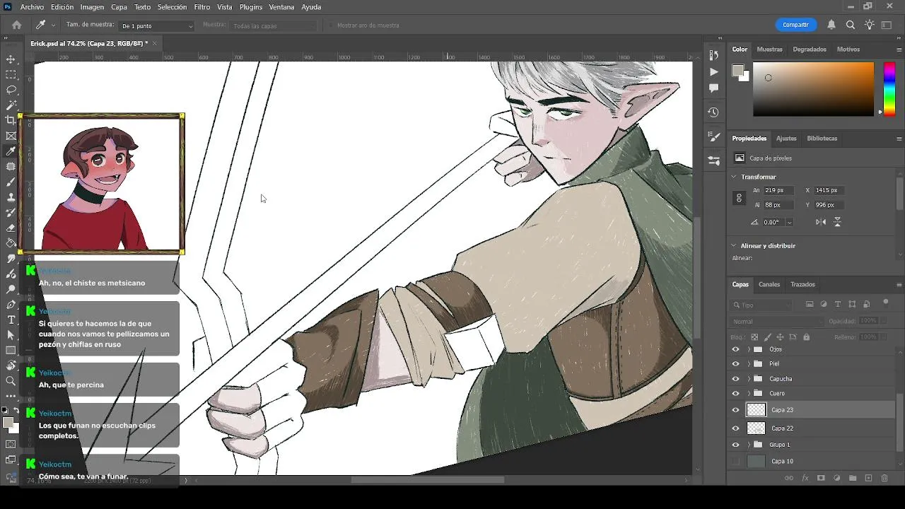Select the Hand tool
This screenshot has width=905, height=509.
[x=11, y=366]
